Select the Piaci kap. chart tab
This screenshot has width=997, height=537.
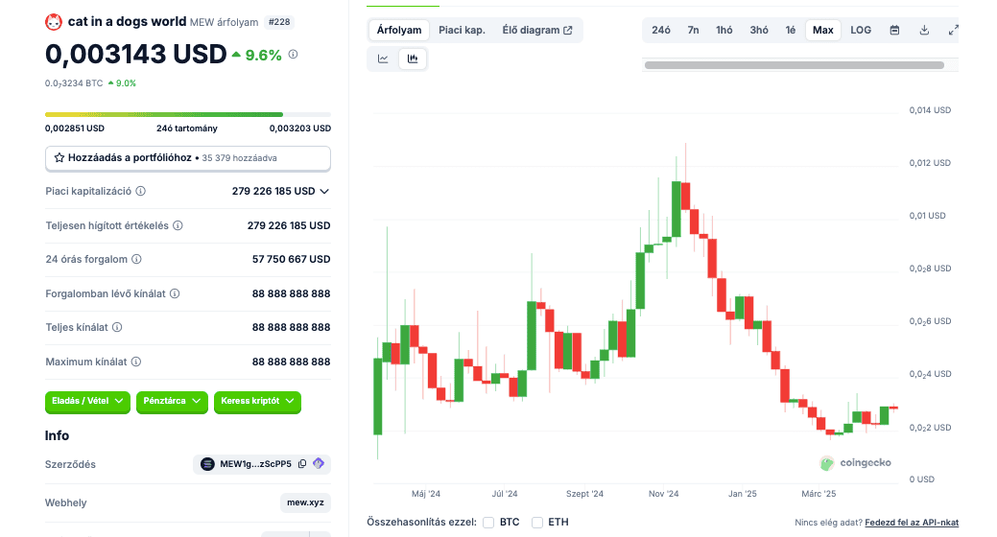(463, 30)
